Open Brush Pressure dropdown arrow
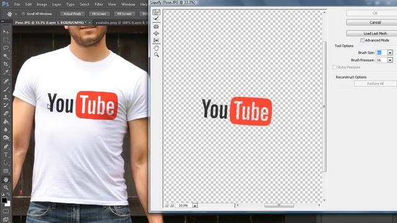This screenshot has width=397, height=223. coord(390,60)
